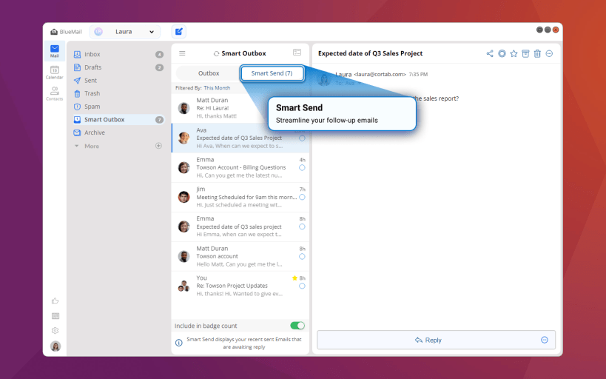The image size is (606, 379).
Task: Add a folder with plus icon near More
Action: pyautogui.click(x=158, y=146)
